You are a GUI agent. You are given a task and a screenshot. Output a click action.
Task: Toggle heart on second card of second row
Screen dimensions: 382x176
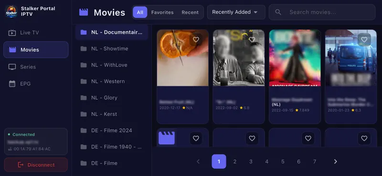click(x=252, y=138)
